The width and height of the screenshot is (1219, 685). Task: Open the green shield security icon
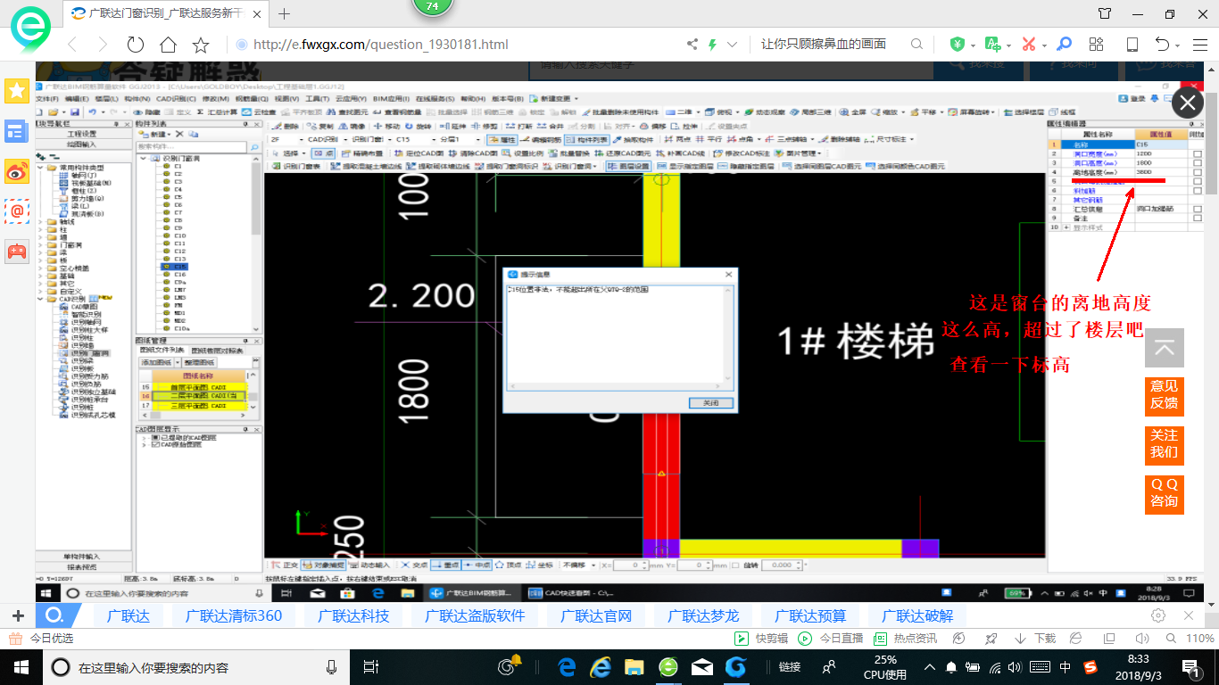[x=958, y=45]
